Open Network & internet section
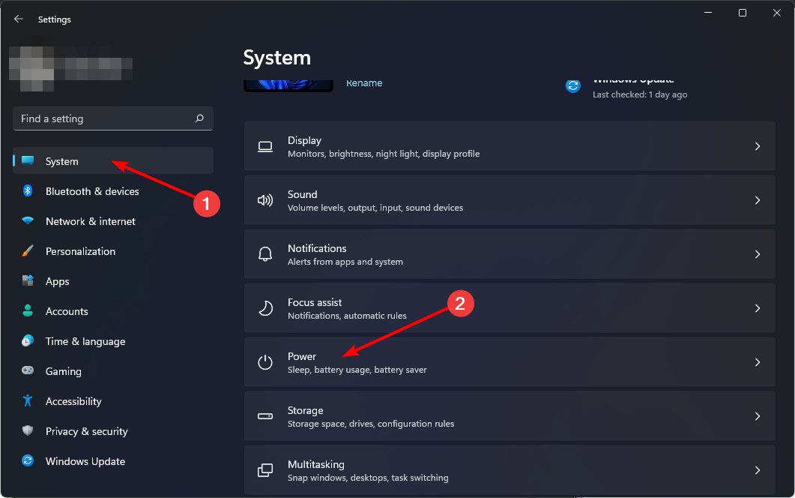Screen dimensions: 795x498 coord(113,220)
